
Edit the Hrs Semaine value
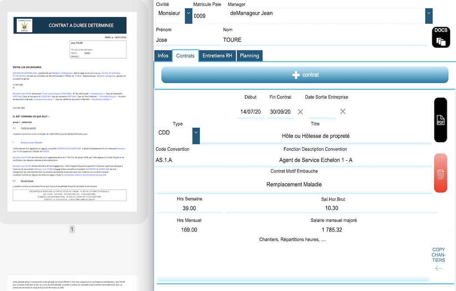point(189,208)
